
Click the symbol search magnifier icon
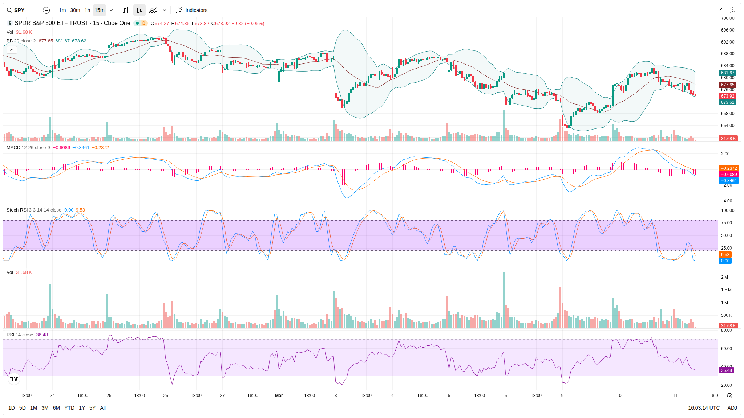(9, 10)
